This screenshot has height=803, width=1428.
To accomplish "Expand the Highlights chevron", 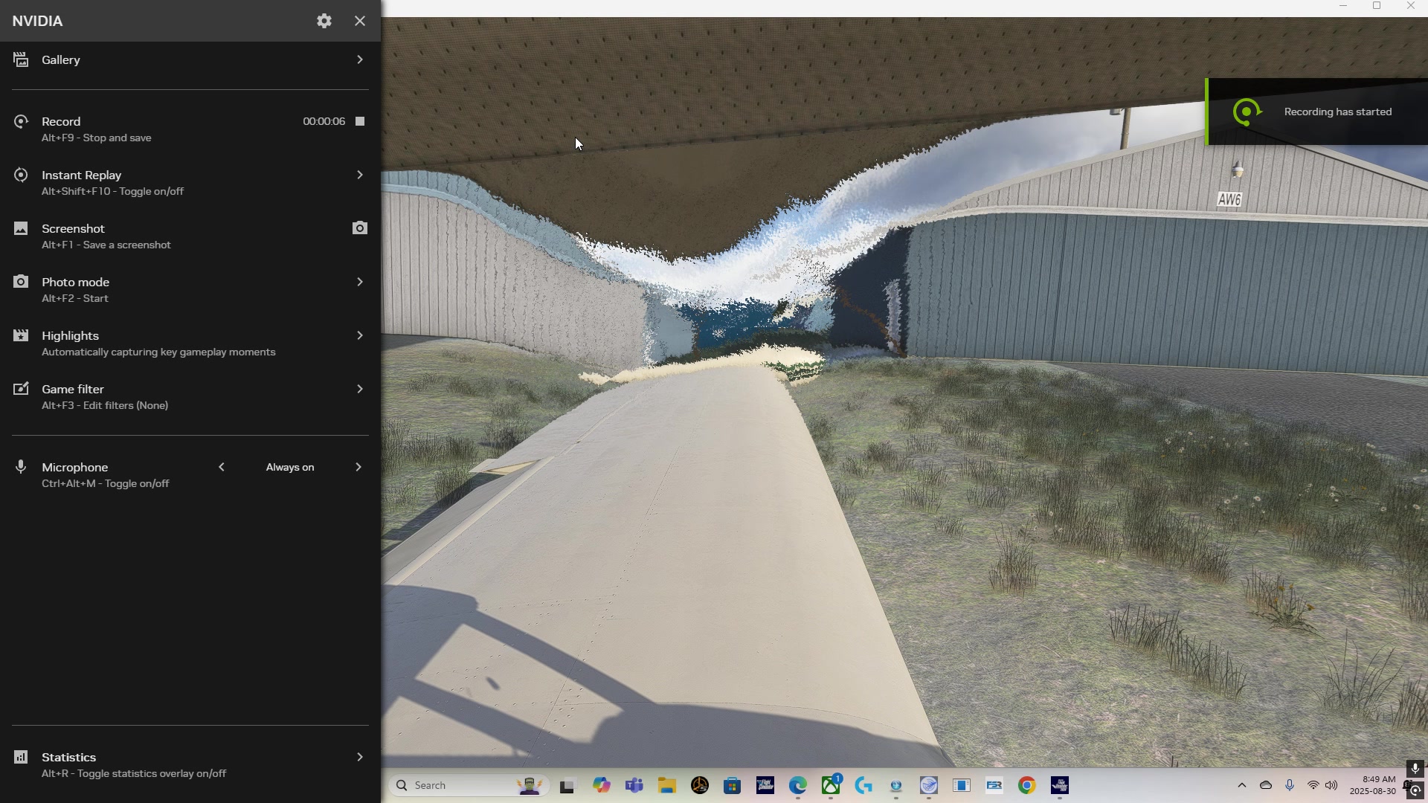I will tap(360, 335).
